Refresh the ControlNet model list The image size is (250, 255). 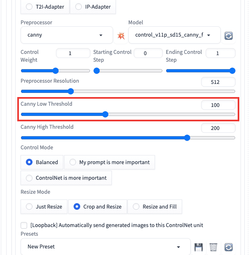[229, 35]
